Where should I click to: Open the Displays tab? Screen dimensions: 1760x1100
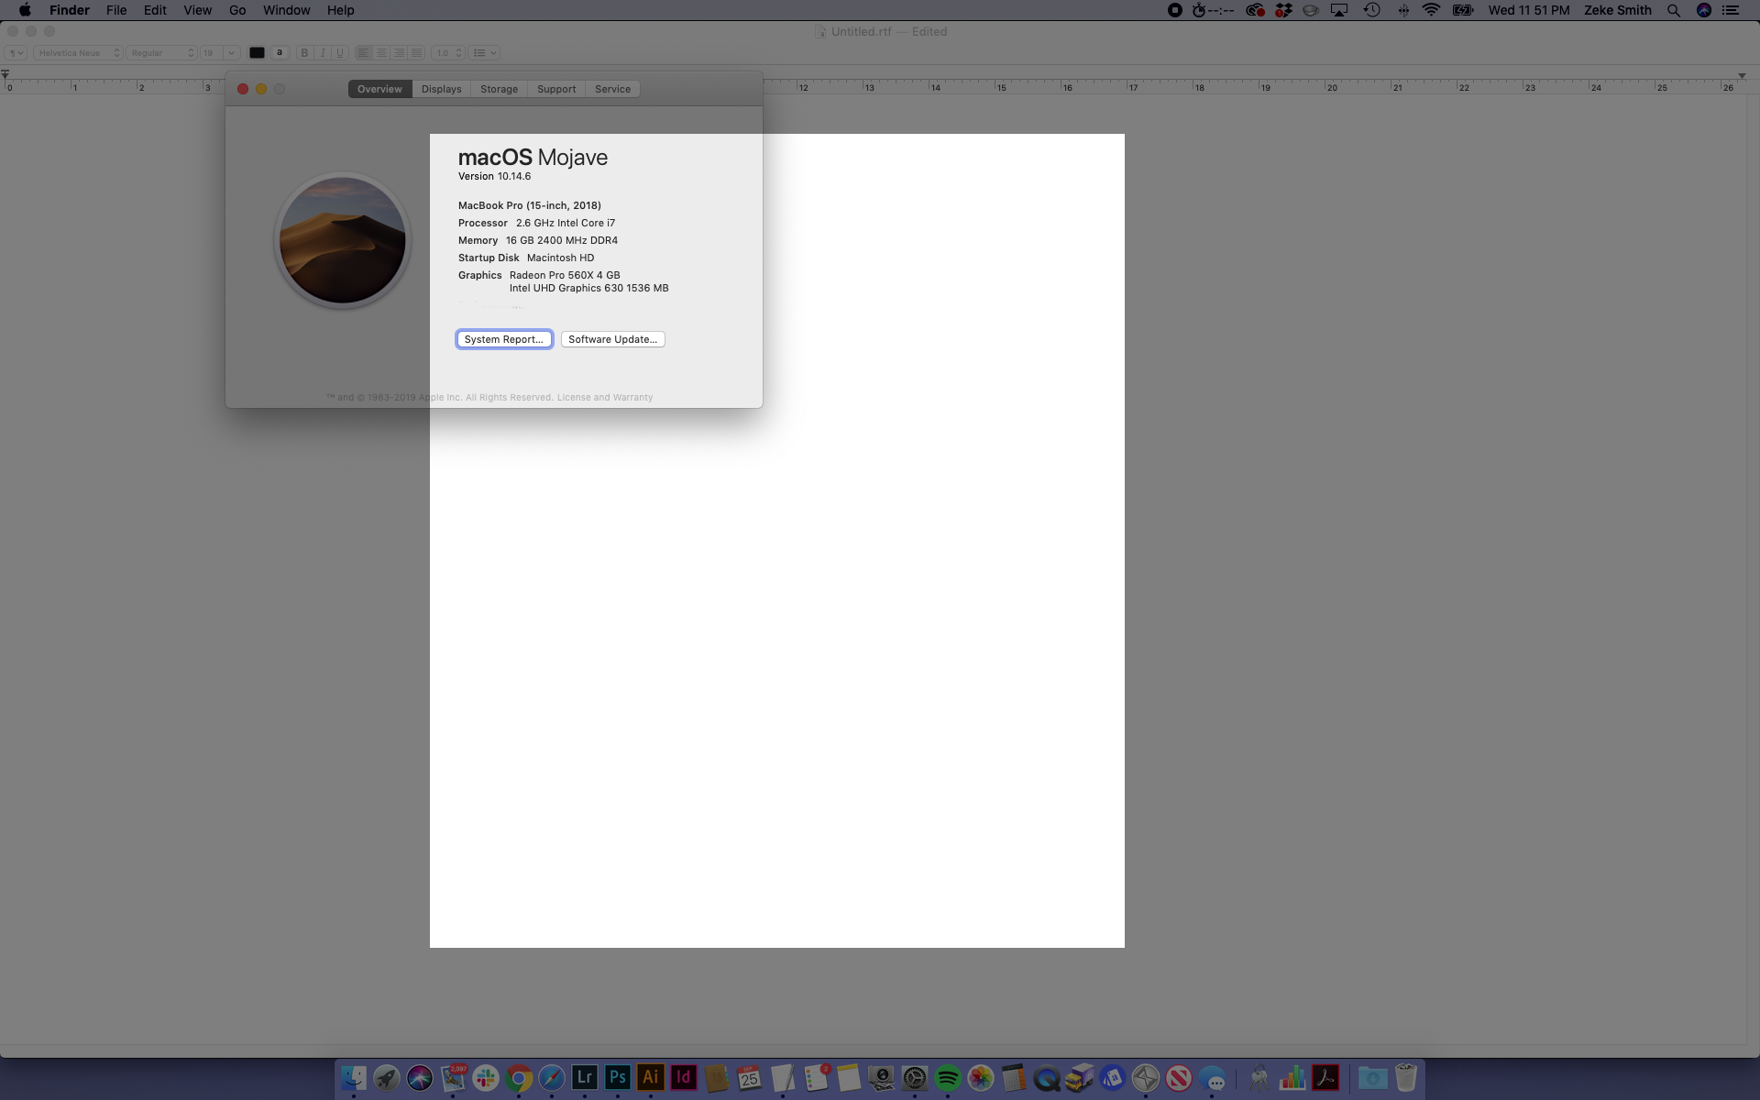pos(441,89)
